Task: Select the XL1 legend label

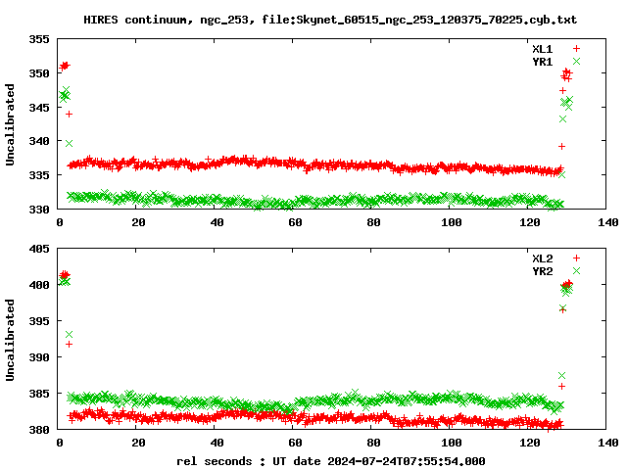Action: pos(542,49)
